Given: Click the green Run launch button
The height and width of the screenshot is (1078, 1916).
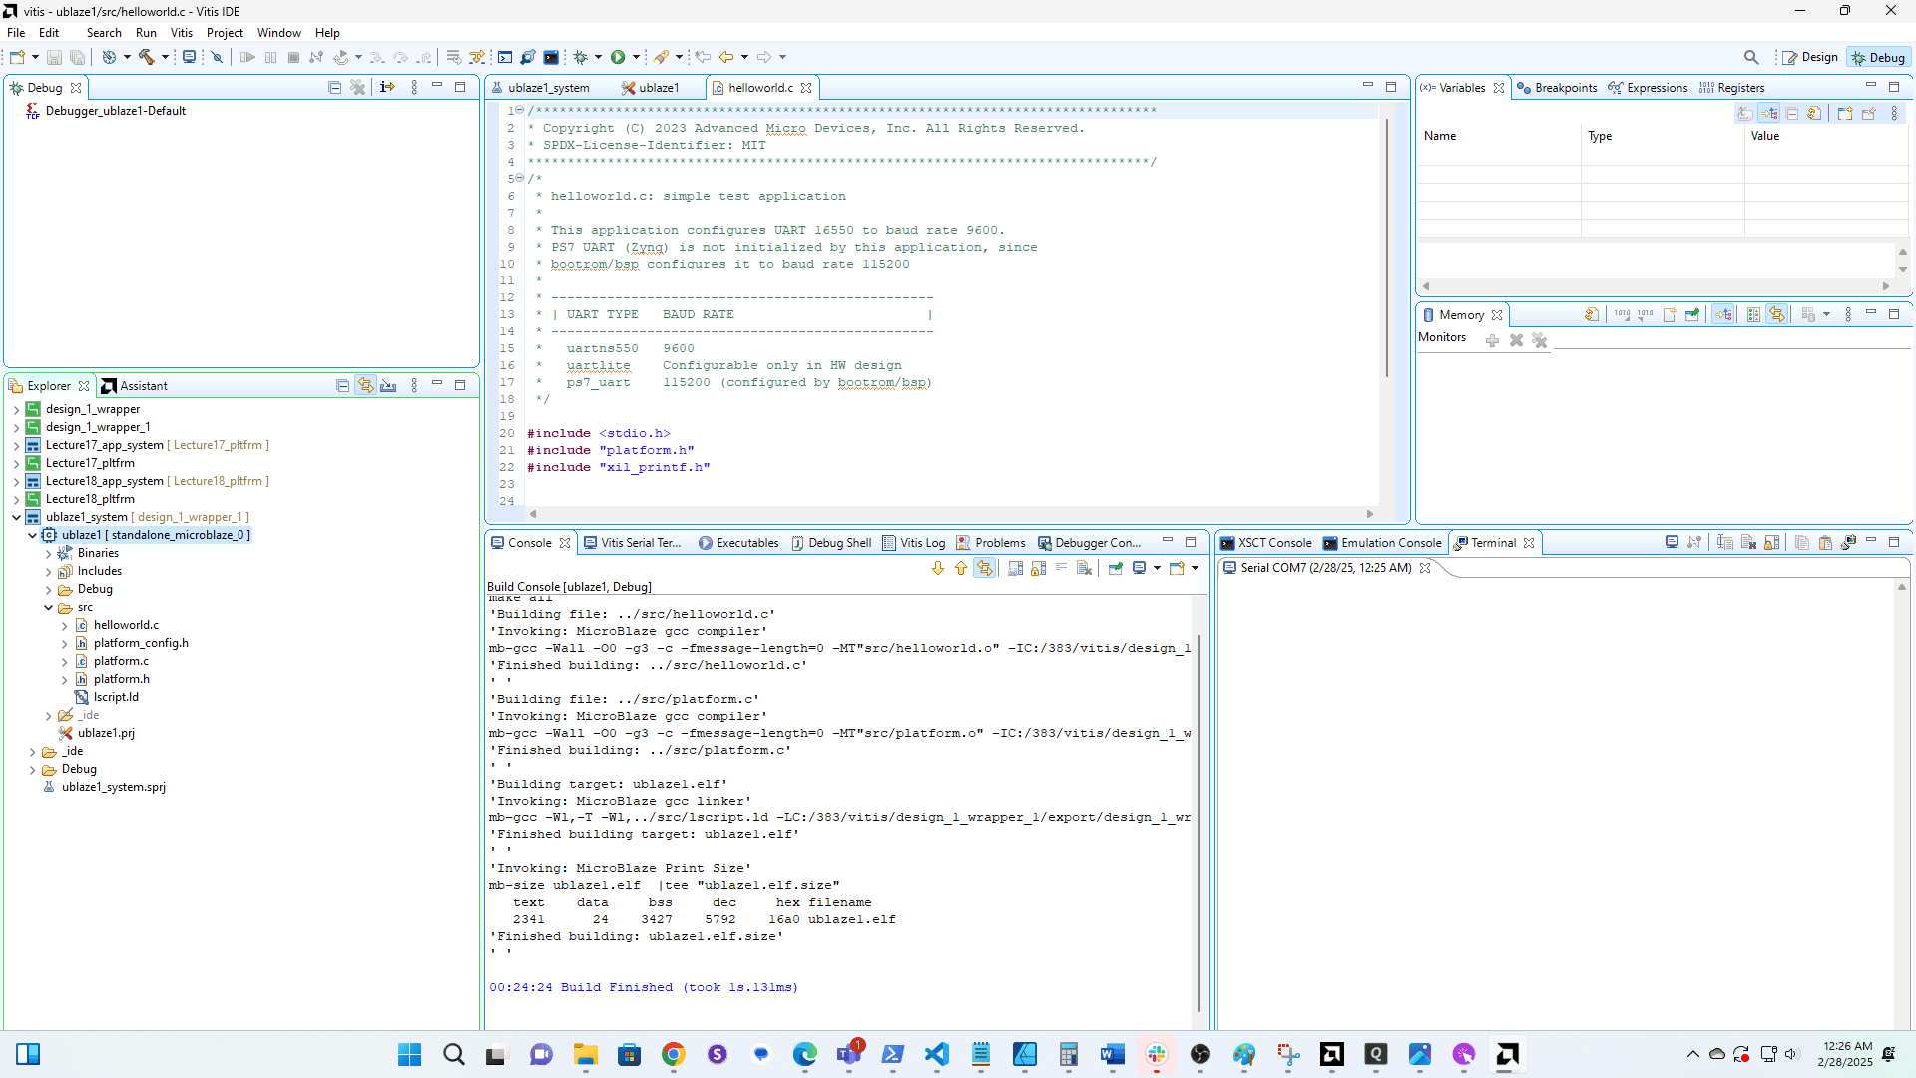Looking at the screenshot, I should (x=618, y=57).
